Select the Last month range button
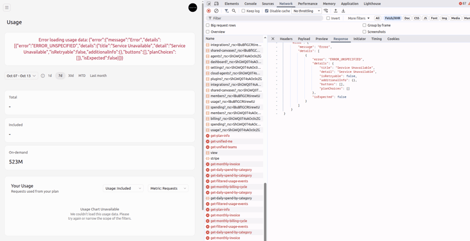 click(98, 76)
